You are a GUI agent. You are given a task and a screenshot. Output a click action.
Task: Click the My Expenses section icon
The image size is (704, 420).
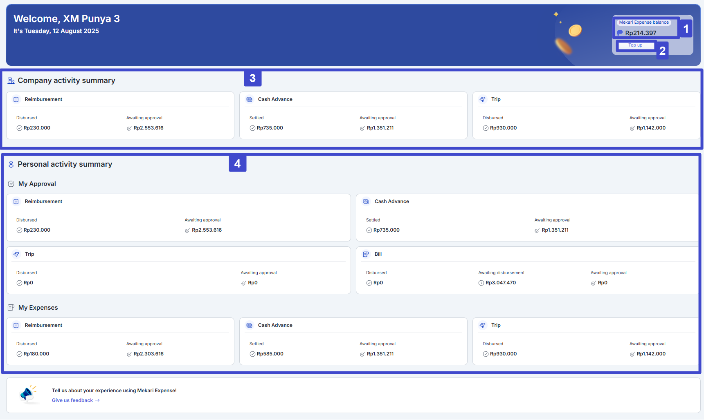11,308
